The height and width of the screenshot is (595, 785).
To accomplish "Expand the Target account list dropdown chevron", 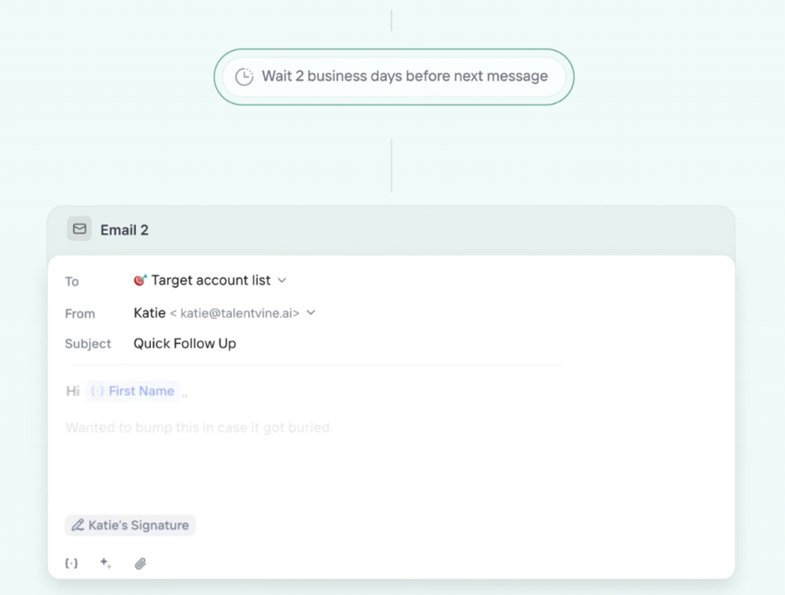I will coord(282,280).
